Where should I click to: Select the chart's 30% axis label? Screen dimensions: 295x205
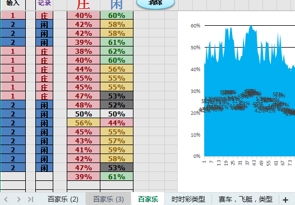(x=195, y=91)
